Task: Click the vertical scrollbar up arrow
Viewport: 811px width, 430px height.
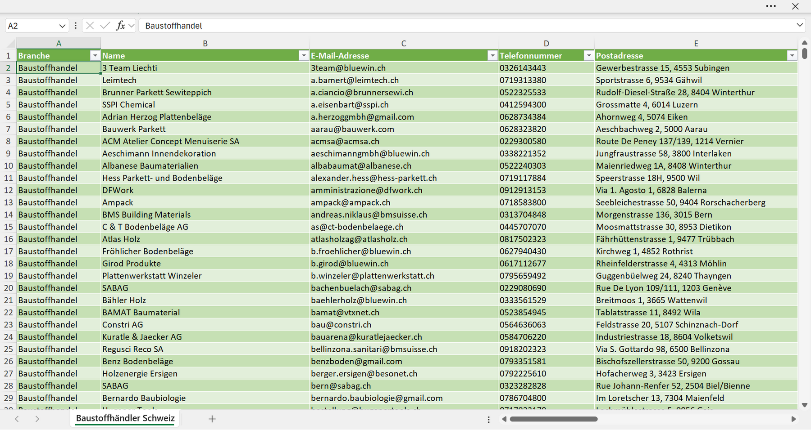Action: click(805, 43)
